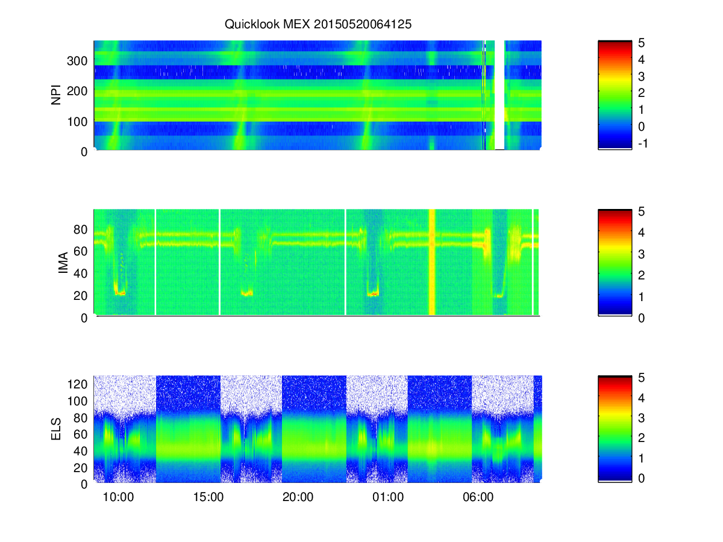The image size is (723, 542).
Task: Click the yellow vertical stripe in IMA plot
Action: pyautogui.click(x=431, y=262)
